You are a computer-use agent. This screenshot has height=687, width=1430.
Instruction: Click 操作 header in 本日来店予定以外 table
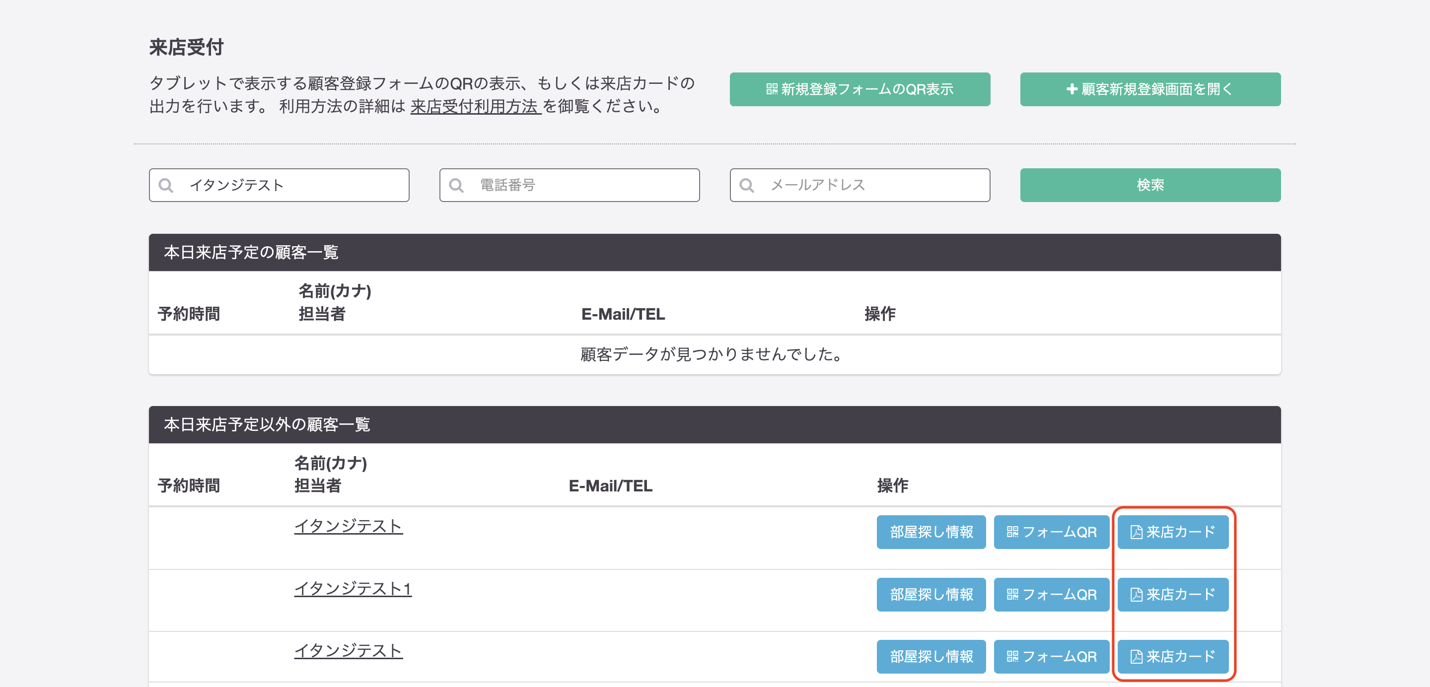(892, 485)
